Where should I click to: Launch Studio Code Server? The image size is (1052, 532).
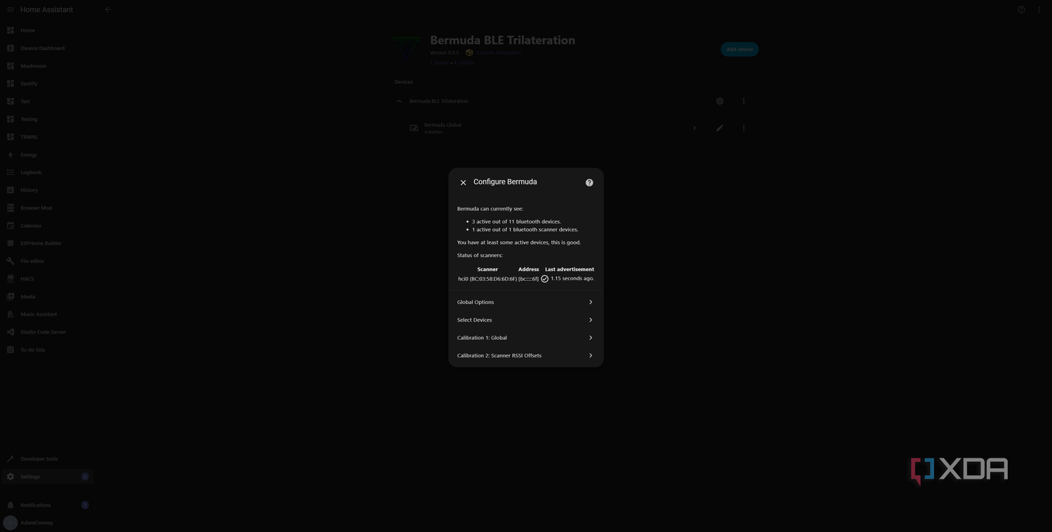coord(46,332)
